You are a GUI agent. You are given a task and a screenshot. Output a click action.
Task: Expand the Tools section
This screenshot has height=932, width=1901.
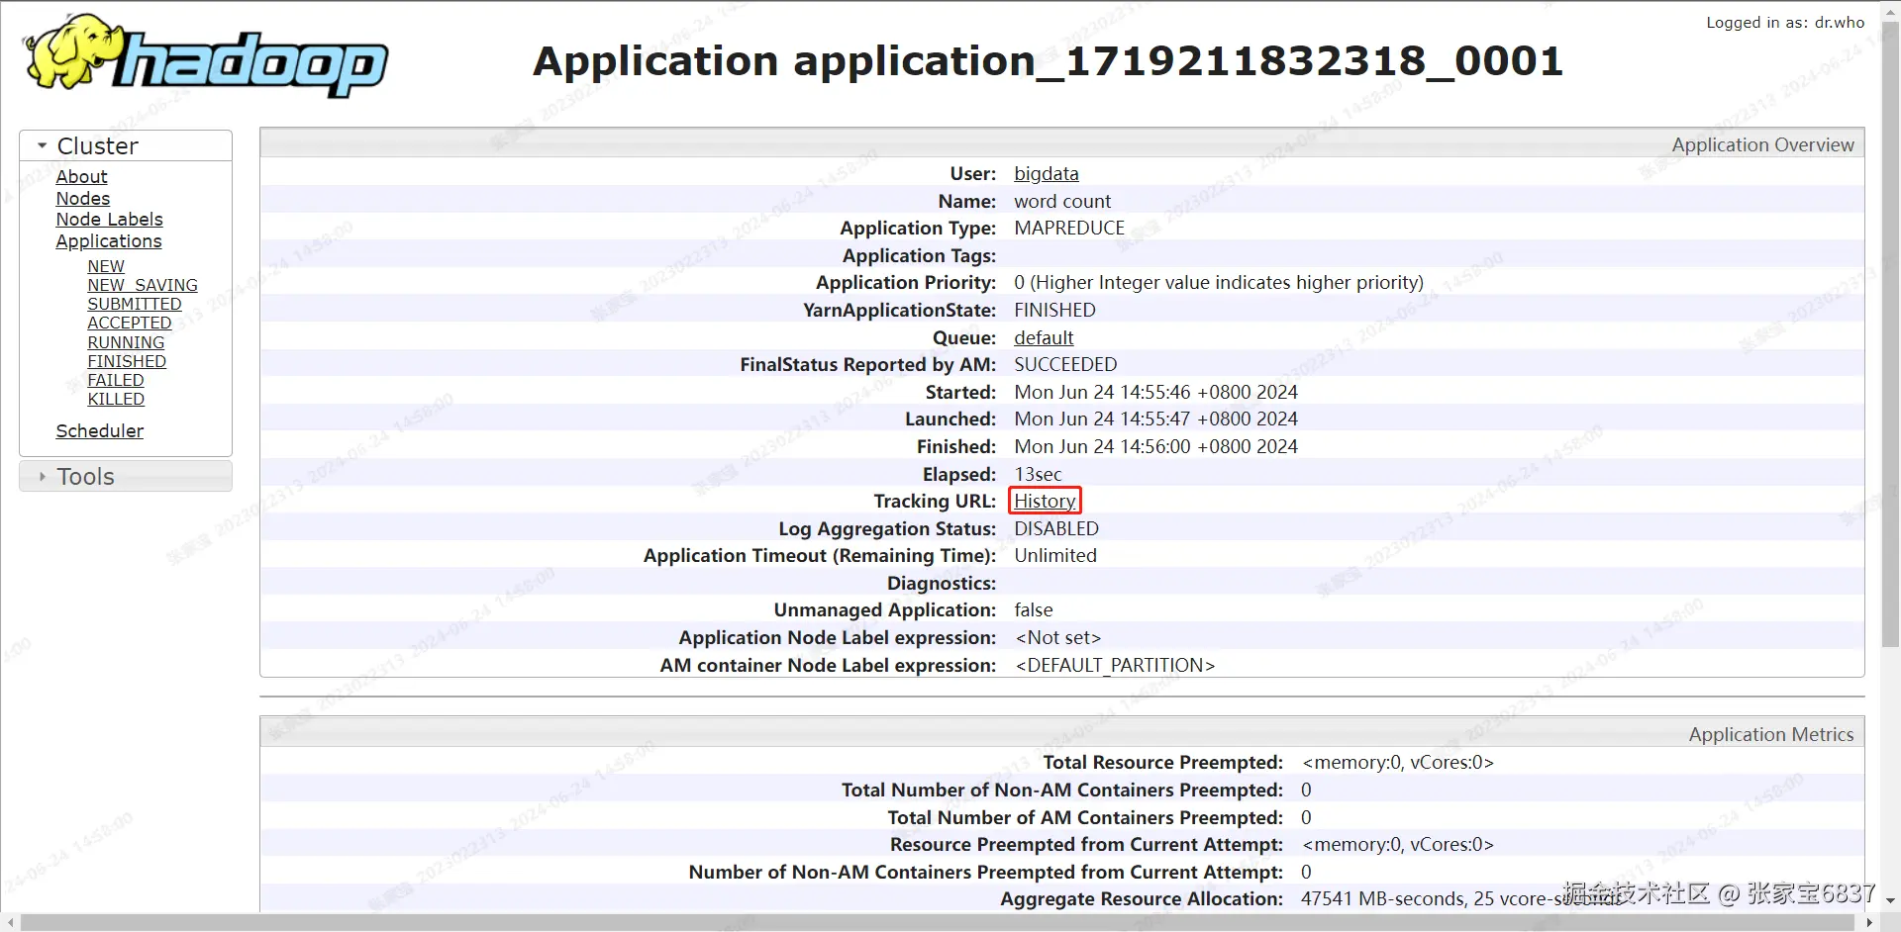(x=126, y=476)
